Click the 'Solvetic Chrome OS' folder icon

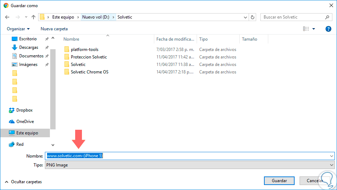tap(67, 72)
